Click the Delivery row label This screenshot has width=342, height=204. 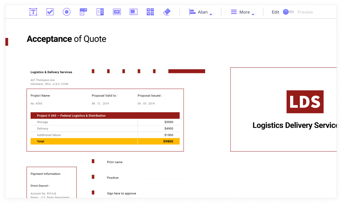tap(42, 129)
